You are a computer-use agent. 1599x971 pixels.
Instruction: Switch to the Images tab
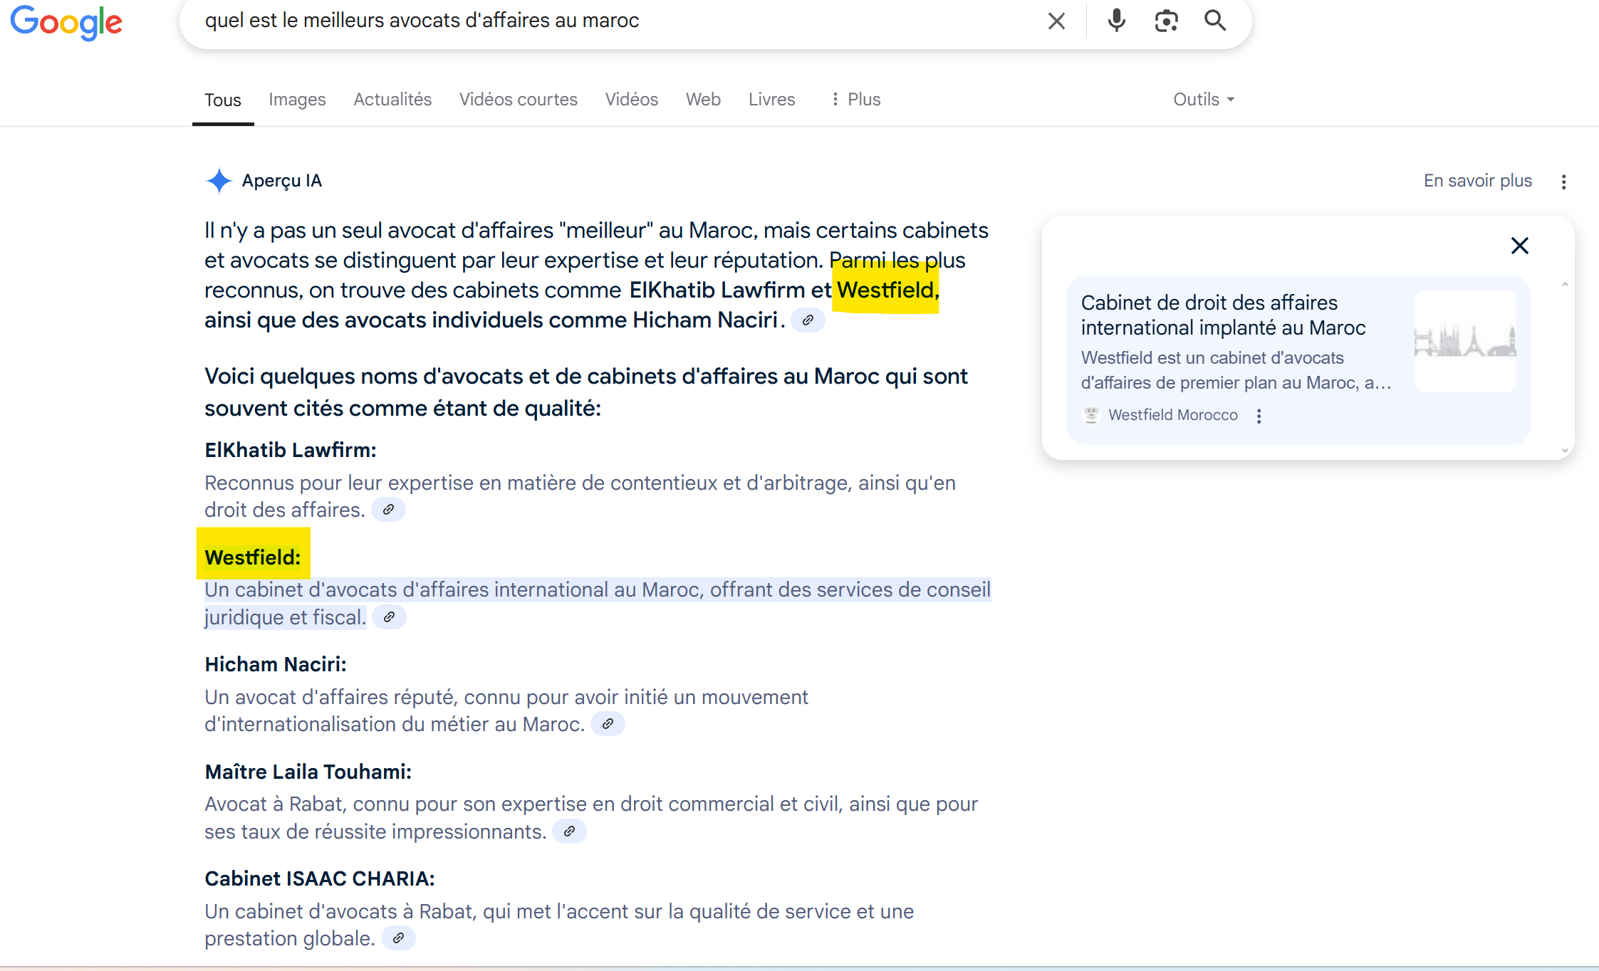pyautogui.click(x=297, y=100)
